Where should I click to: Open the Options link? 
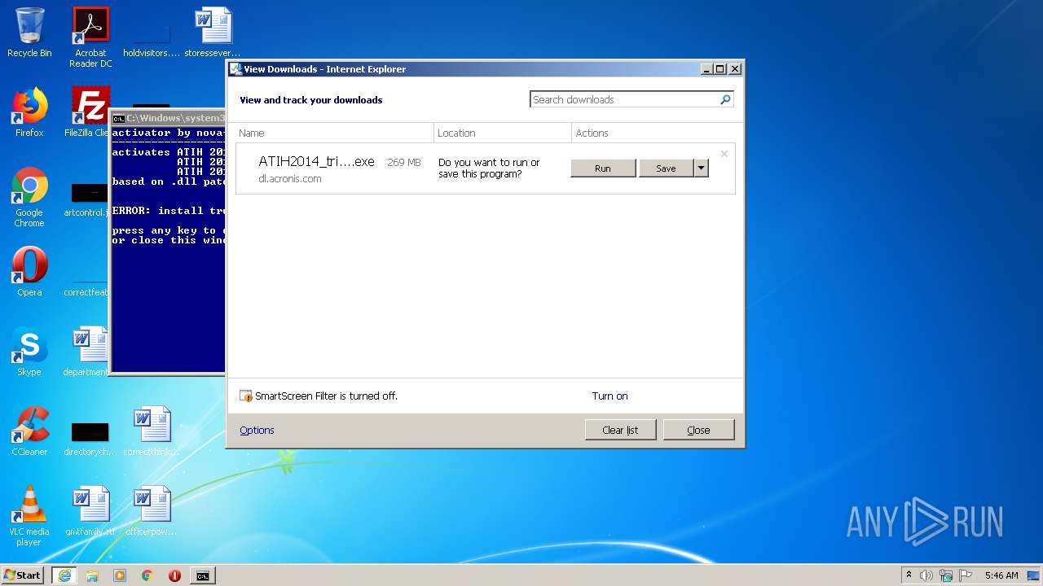257,430
